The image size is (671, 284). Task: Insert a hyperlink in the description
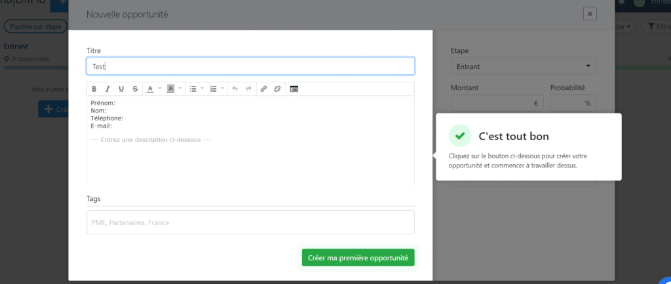coord(263,89)
